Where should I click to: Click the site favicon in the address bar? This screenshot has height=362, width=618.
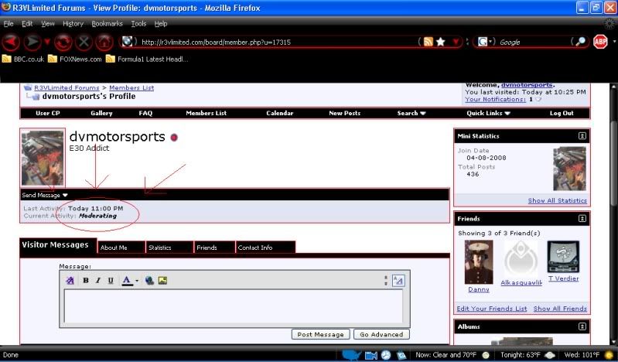127,41
